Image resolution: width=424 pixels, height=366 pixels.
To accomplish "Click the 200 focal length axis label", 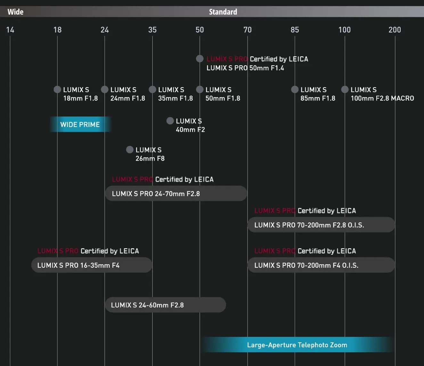I will click(395, 30).
